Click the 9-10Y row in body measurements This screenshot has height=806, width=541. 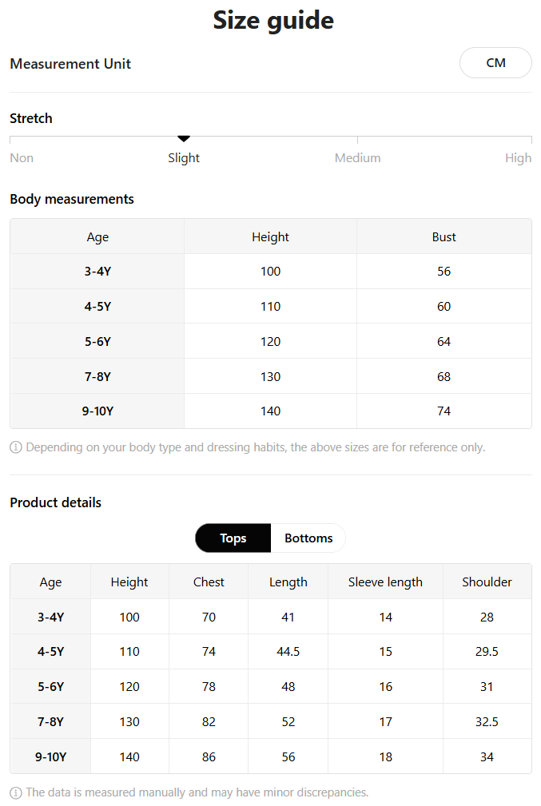(270, 411)
